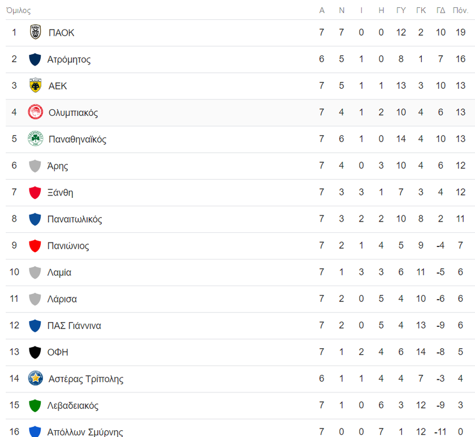Image resolution: width=475 pixels, height=437 pixels.
Task: Click the ΓΔ goal difference header
Action: click(x=441, y=10)
